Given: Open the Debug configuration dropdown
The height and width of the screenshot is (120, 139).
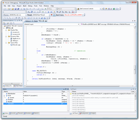Looking at the screenshot, I should point(57,9).
